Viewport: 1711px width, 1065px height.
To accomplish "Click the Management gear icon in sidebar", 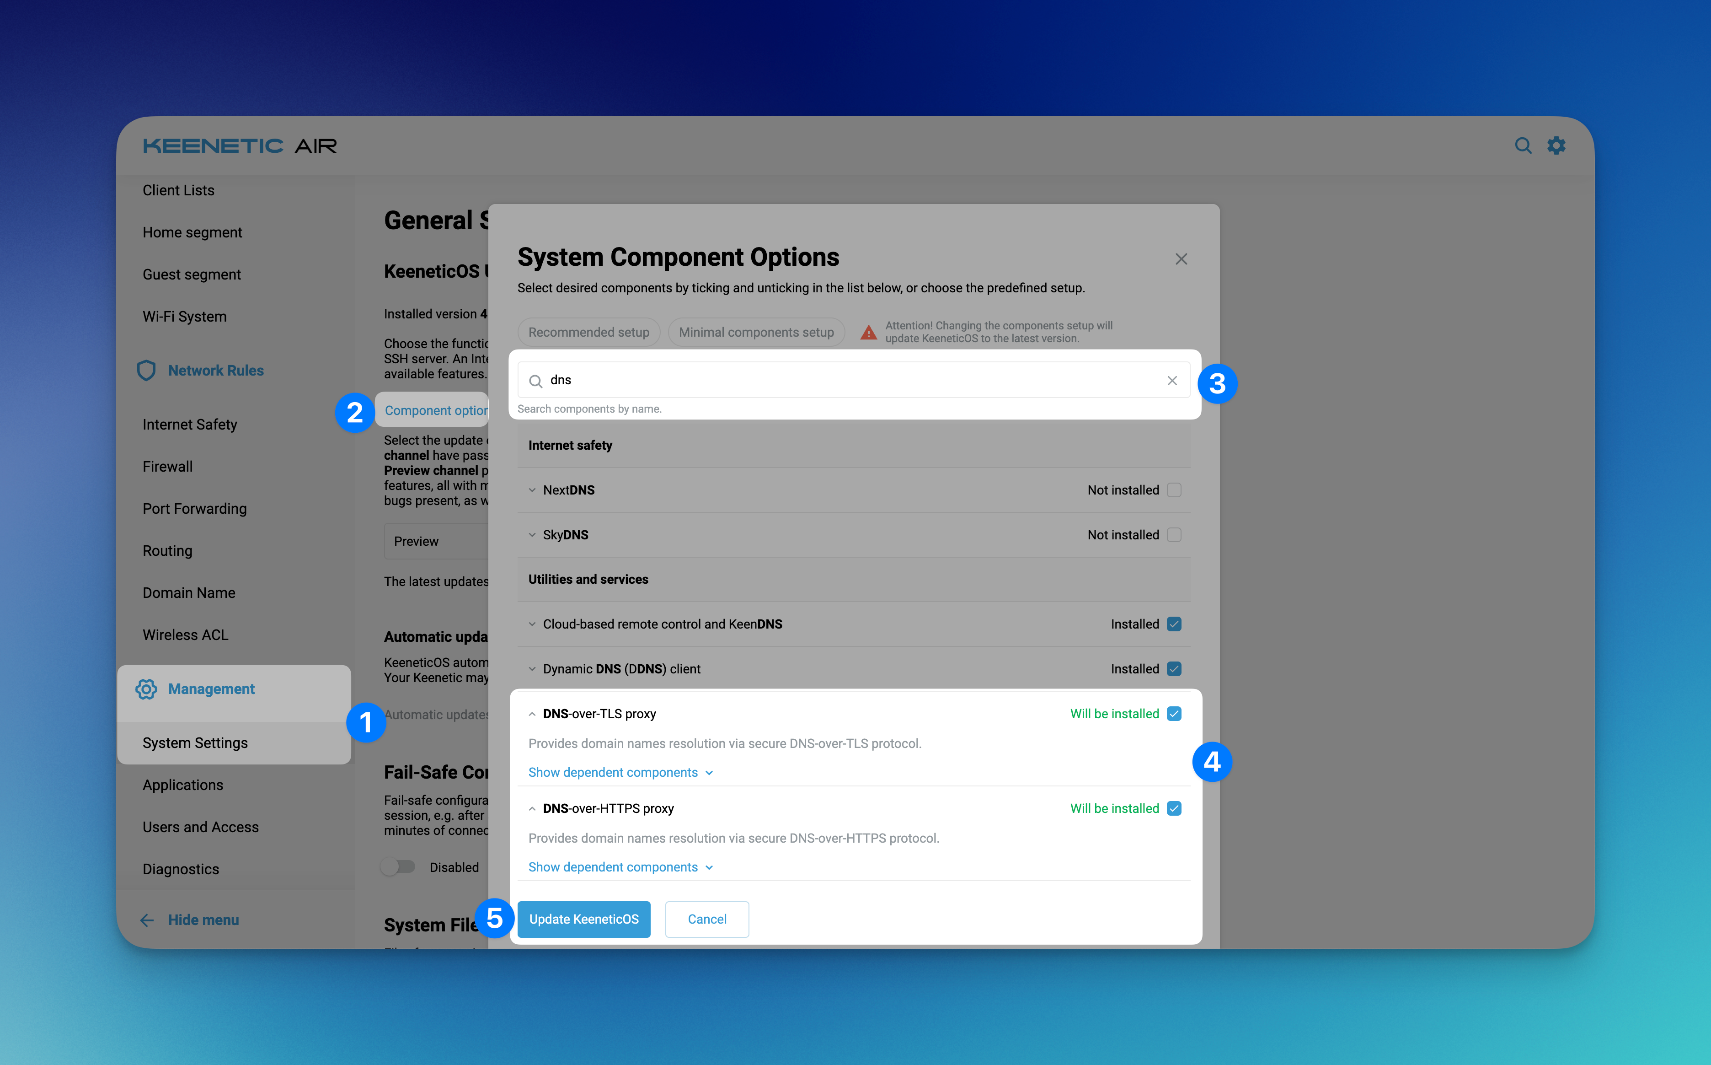I will coord(146,689).
